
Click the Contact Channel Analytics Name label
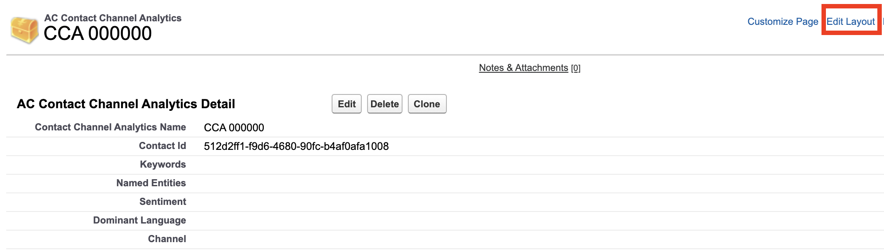pyautogui.click(x=110, y=127)
